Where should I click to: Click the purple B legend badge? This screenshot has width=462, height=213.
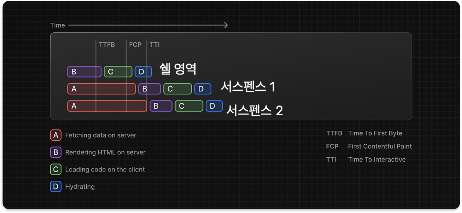pyautogui.click(x=56, y=152)
